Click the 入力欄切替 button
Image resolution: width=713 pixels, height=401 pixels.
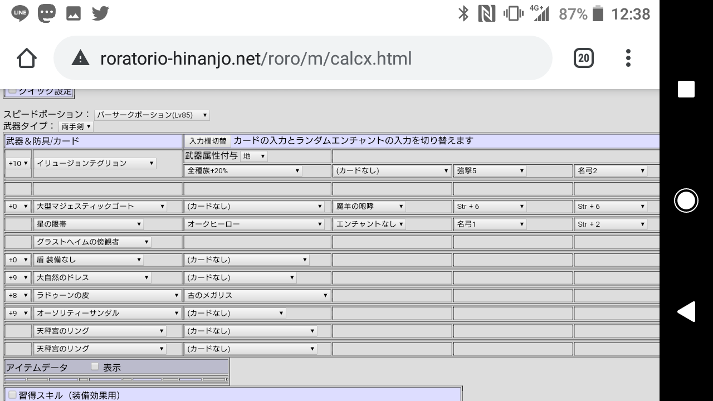point(207,141)
